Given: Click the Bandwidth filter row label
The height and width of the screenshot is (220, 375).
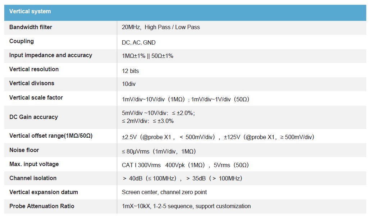Looking at the screenshot, I should [x=31, y=27].
